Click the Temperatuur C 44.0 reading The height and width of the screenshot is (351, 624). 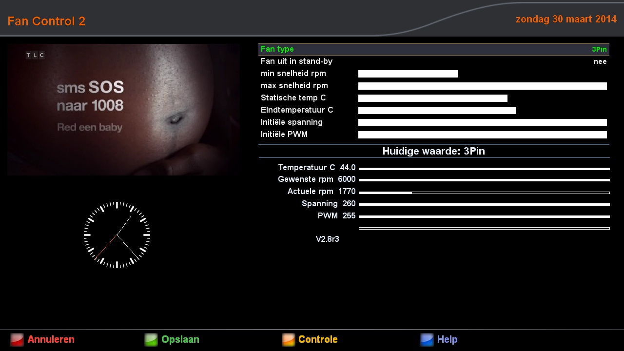point(317,168)
